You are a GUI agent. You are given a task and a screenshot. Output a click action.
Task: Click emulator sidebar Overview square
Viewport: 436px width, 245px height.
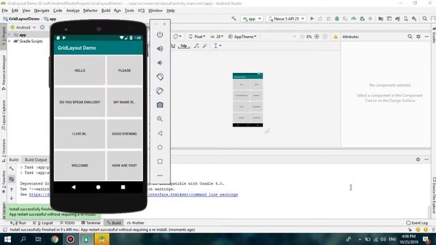(x=160, y=161)
